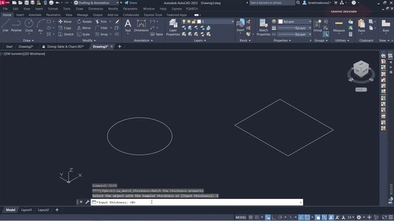Click the Rotate tool
This screenshot has height=221, width=394.
(84, 21)
